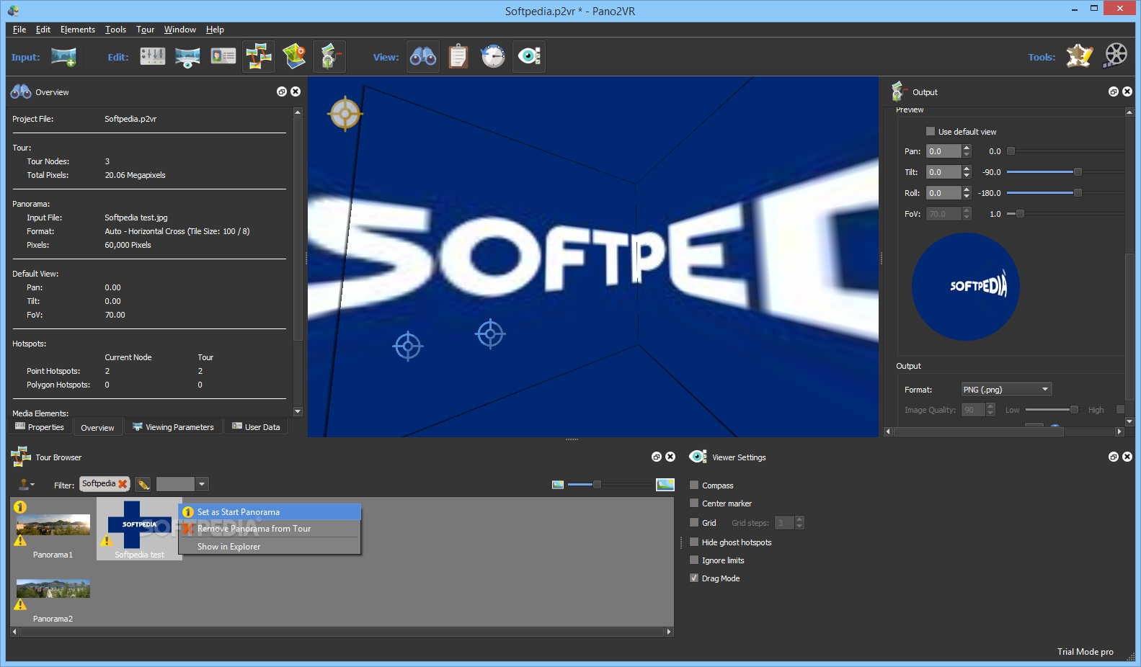
Task: Open the stamp tool dropdown arrow
Action: coord(32,485)
